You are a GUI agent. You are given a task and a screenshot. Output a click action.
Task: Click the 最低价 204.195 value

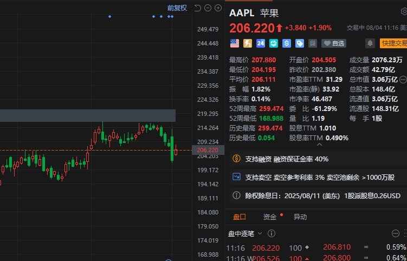point(264,69)
